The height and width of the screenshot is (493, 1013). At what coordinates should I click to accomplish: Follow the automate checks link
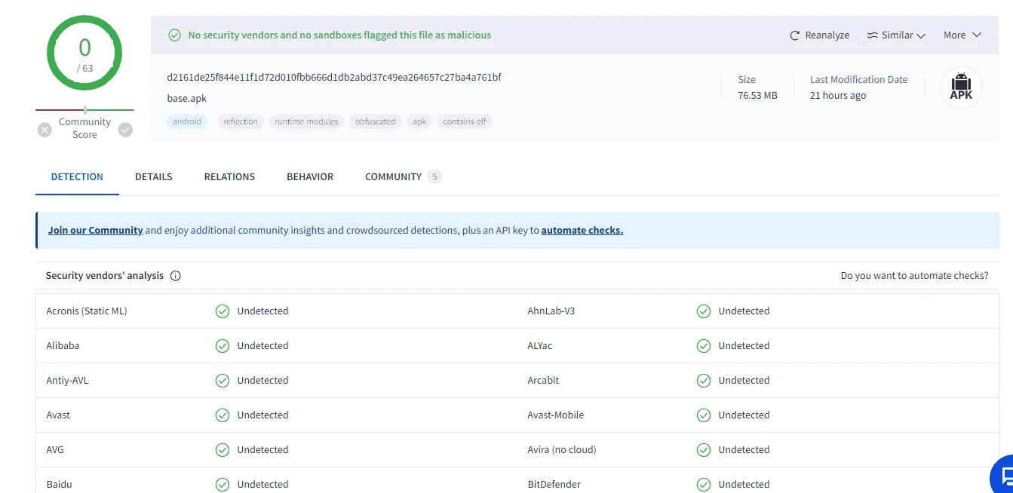coord(582,231)
